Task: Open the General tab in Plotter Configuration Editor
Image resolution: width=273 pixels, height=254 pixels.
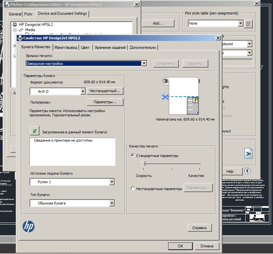Action: pyautogui.click(x=15, y=14)
